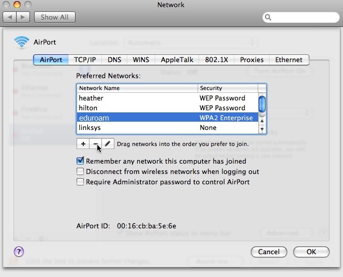Confirm settings with the OK button
The height and width of the screenshot is (277, 343).
[x=311, y=252]
